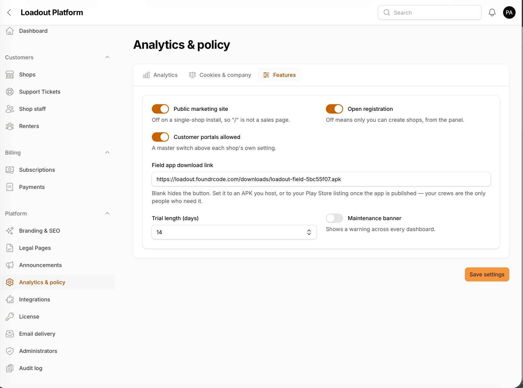Open Analytics & policy in the sidebar
Image resolution: width=523 pixels, height=388 pixels.
(58, 282)
